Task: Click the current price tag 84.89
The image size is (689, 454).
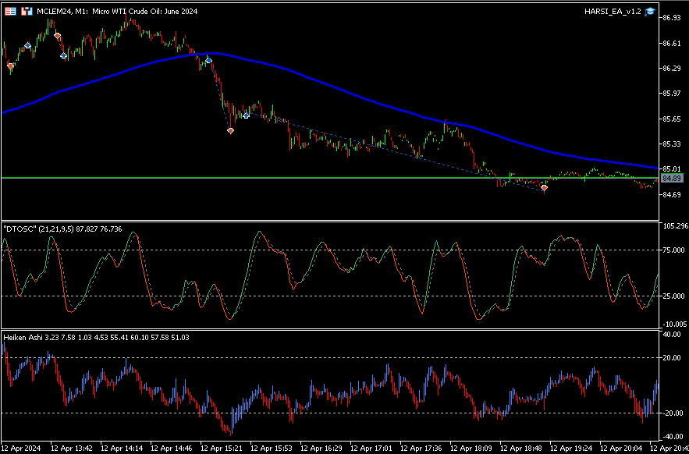Action: 672,179
